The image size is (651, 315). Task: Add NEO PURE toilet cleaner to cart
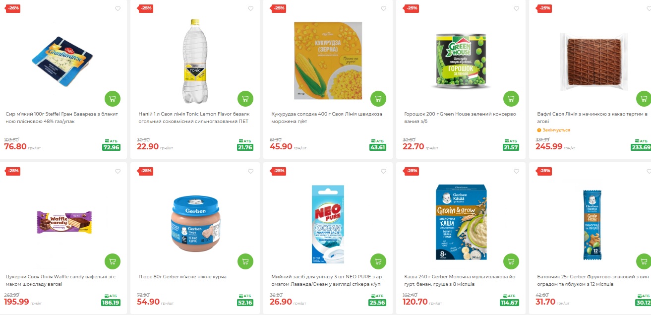pyautogui.click(x=378, y=261)
